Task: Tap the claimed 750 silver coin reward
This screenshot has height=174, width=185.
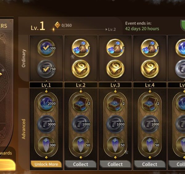Action: pos(46,69)
